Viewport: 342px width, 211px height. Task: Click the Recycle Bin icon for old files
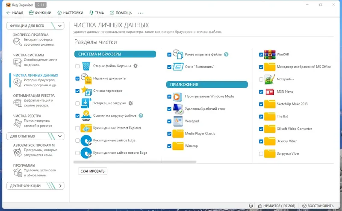click(x=86, y=66)
